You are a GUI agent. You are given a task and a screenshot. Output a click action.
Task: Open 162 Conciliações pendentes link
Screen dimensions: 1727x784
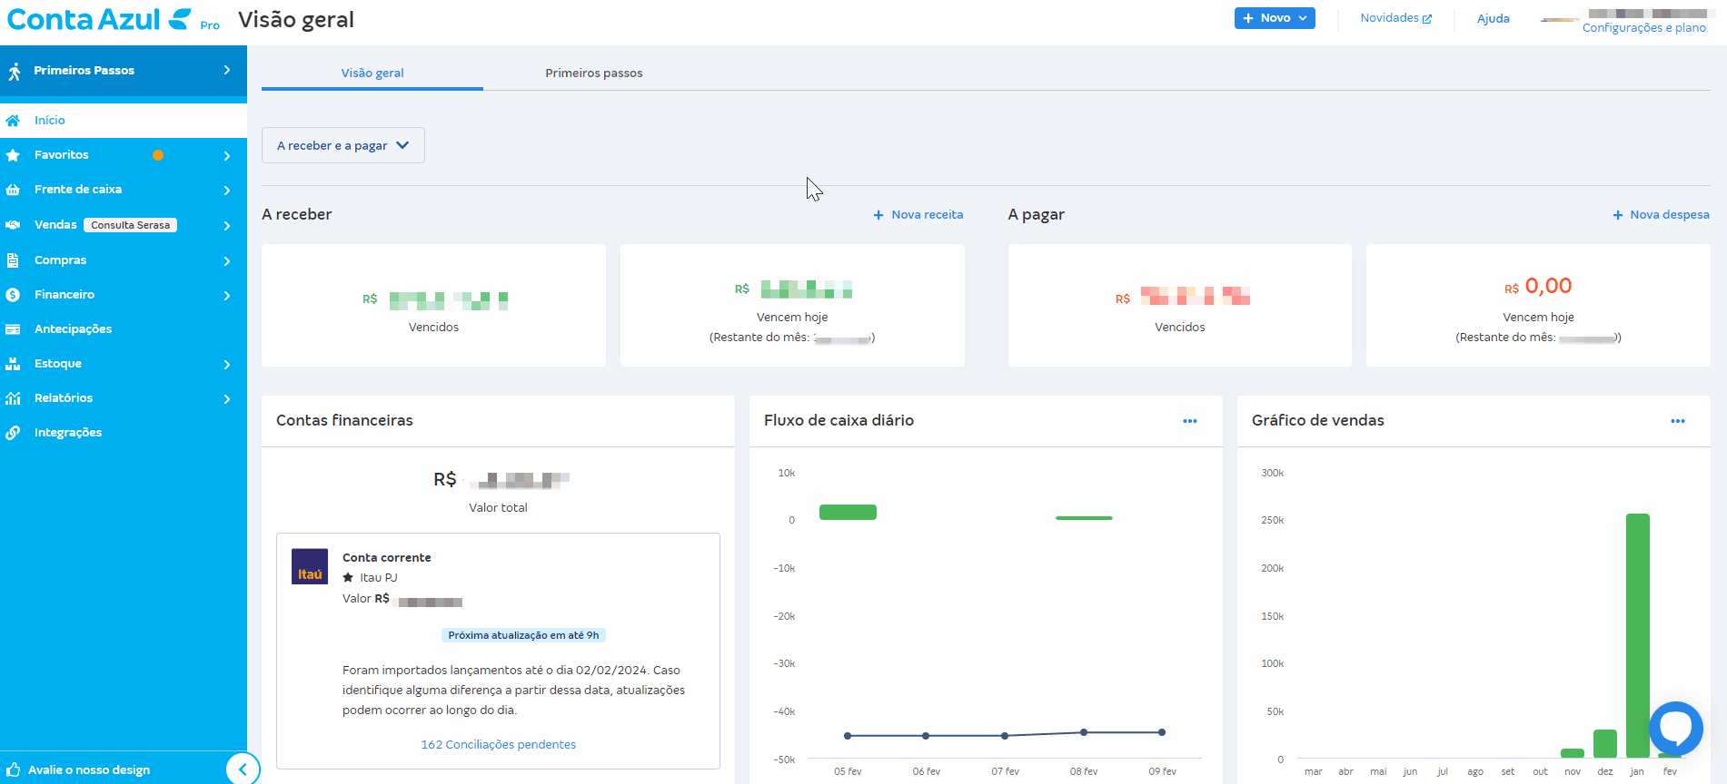point(498,745)
